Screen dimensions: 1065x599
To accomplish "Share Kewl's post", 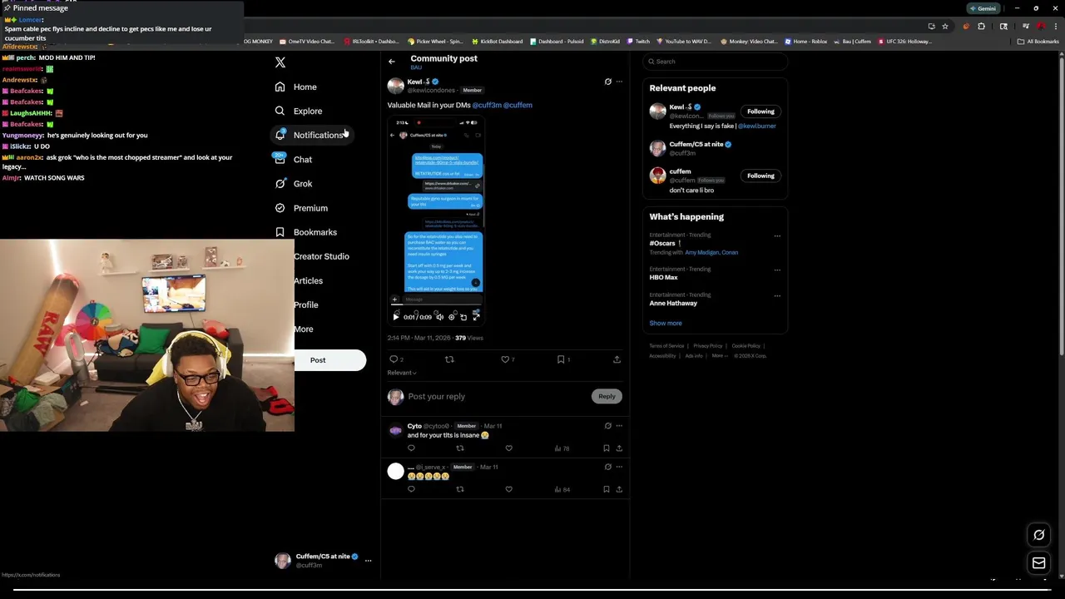I will [617, 359].
